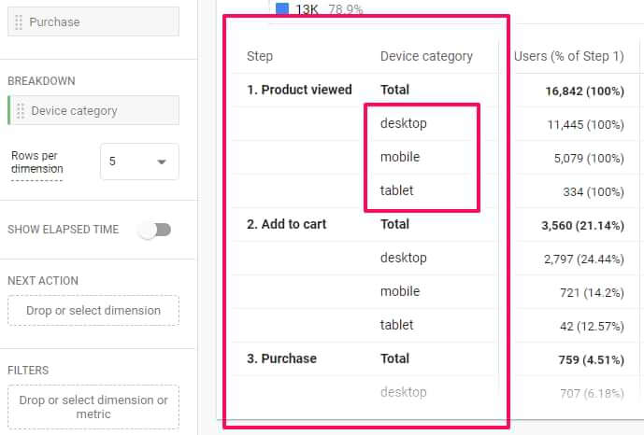Image resolution: width=644 pixels, height=435 pixels.
Task: Click the drag handle on Device category chip
Action: point(20,111)
